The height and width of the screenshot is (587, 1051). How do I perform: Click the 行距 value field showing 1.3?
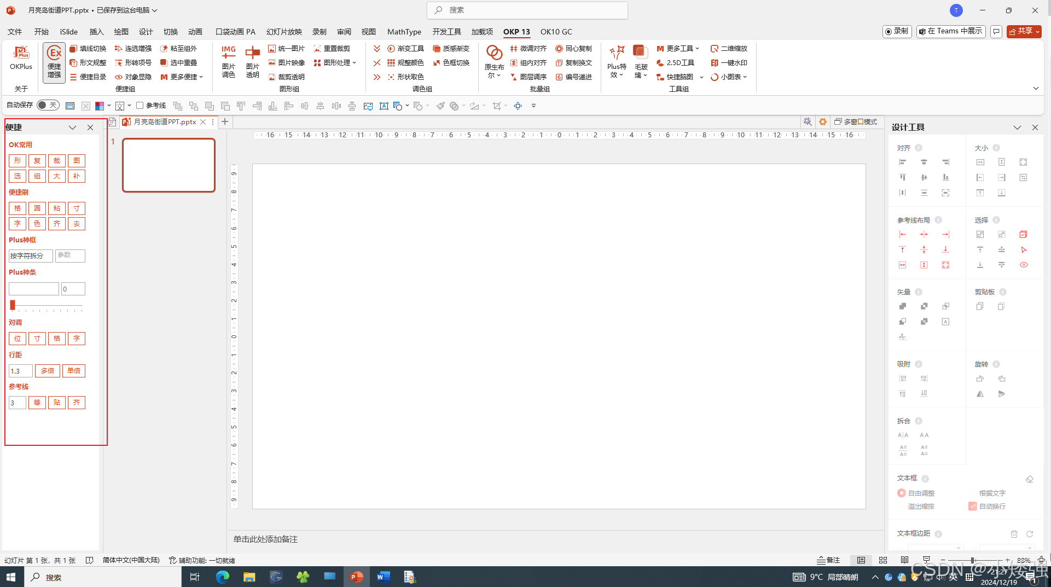pos(21,371)
